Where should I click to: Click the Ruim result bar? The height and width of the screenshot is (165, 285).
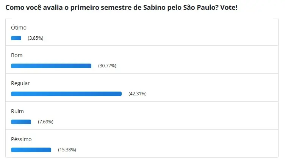(x=21, y=122)
